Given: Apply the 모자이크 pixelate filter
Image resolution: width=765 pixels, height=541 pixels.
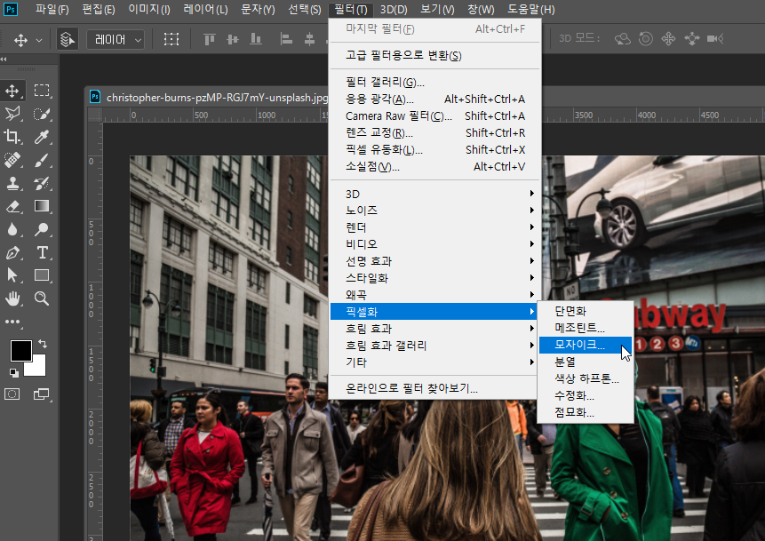Looking at the screenshot, I should point(578,346).
